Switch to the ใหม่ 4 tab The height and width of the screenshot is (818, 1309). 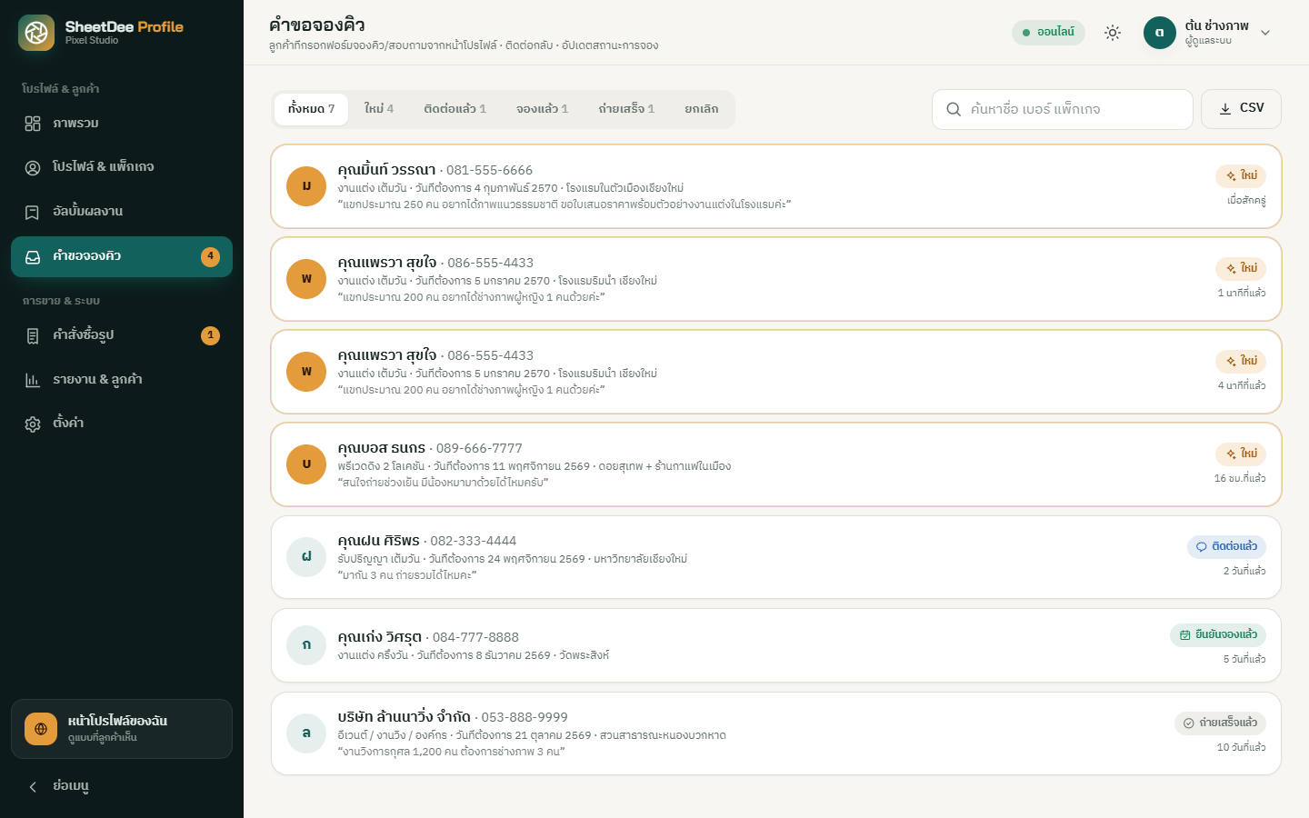tap(379, 109)
